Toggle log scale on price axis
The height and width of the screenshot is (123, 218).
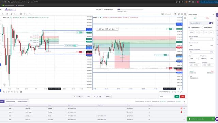pos(175,92)
